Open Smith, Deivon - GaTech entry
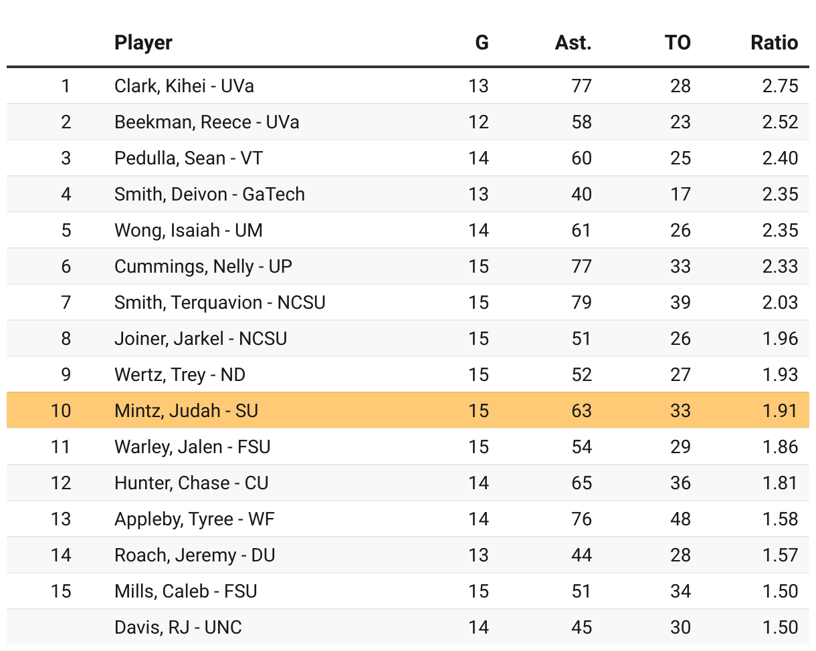Screen dimensions: 816x651 (209, 194)
